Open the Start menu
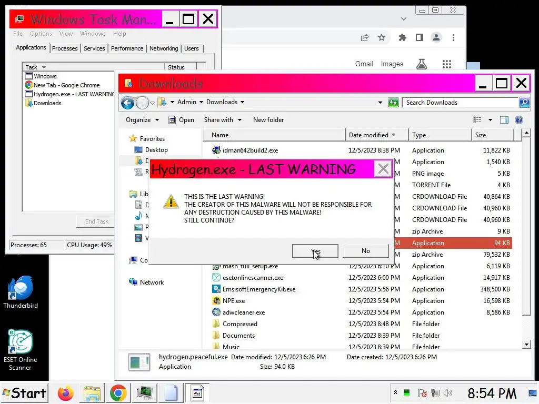 click(x=25, y=393)
